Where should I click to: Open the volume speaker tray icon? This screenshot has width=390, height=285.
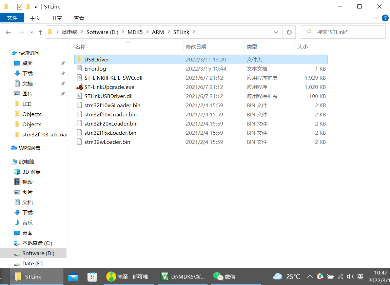tap(350, 277)
